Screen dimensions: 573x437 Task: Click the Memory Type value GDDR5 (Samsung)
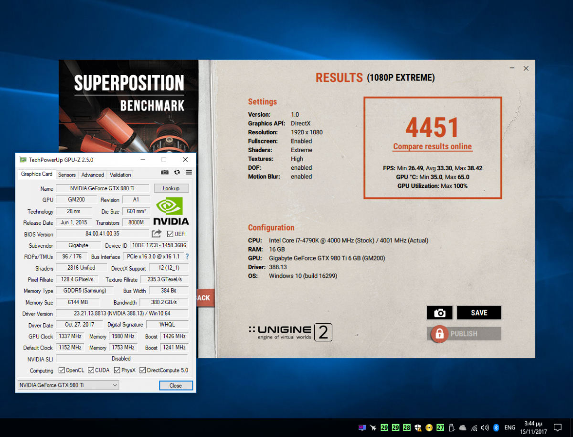point(85,291)
